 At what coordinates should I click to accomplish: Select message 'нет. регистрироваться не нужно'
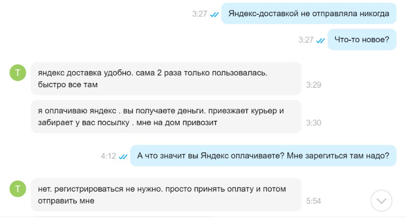(x=166, y=194)
